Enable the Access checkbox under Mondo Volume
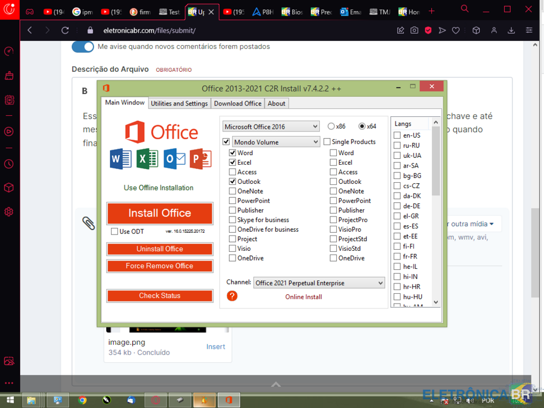544x408 pixels. coord(233,172)
